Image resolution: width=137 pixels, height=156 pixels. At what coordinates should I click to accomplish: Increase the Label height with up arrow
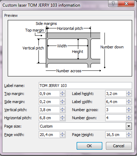129,92
